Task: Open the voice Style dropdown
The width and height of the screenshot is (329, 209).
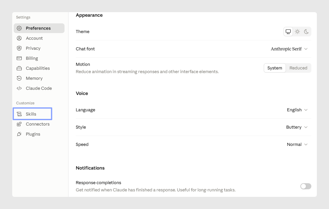Action: click(297, 127)
